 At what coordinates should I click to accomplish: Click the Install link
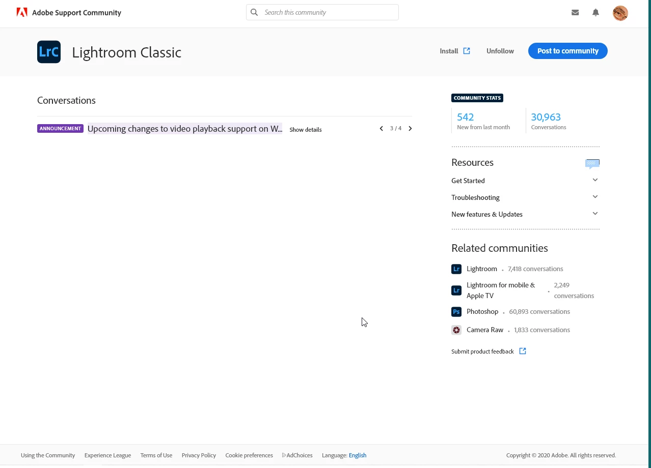tap(449, 51)
